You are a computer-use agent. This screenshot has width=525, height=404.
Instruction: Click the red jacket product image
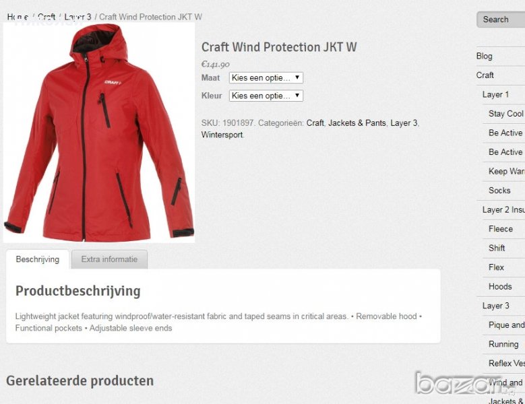click(x=99, y=133)
